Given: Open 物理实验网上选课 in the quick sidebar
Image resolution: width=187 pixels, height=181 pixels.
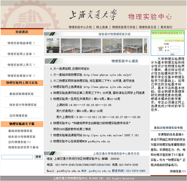Looking at the screenshot, I should 20,54.
